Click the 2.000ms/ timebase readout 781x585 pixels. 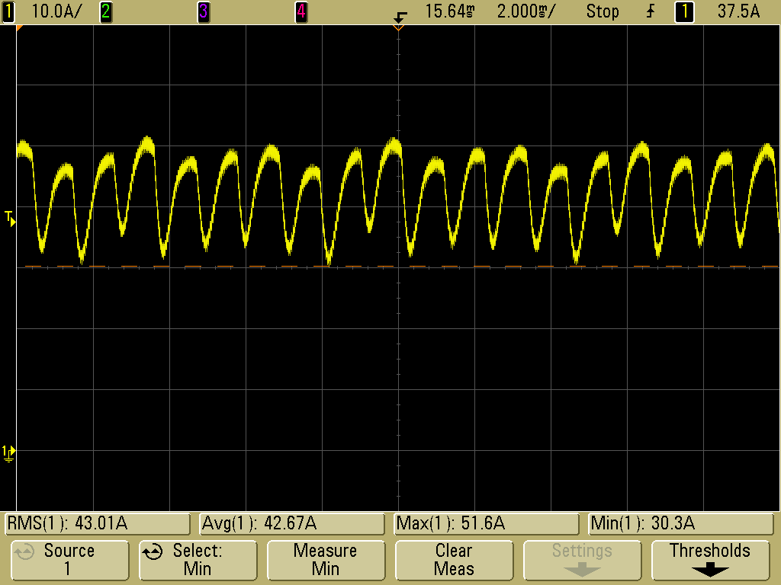pyautogui.click(x=526, y=11)
